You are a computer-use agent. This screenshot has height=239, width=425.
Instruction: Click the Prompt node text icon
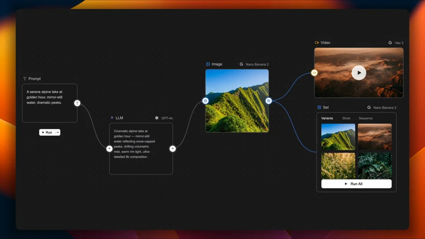(25, 79)
